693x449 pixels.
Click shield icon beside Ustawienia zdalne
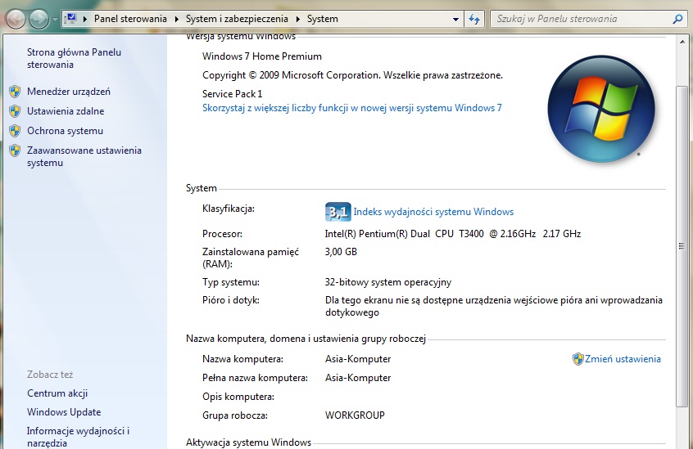(x=15, y=111)
